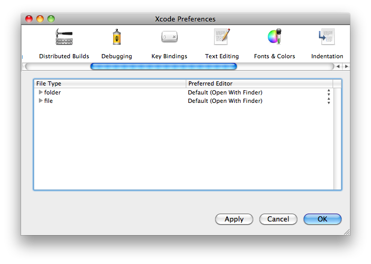Select the Text Editing pencil icon
Viewport: 371px width, 264px height.
pyautogui.click(x=222, y=37)
